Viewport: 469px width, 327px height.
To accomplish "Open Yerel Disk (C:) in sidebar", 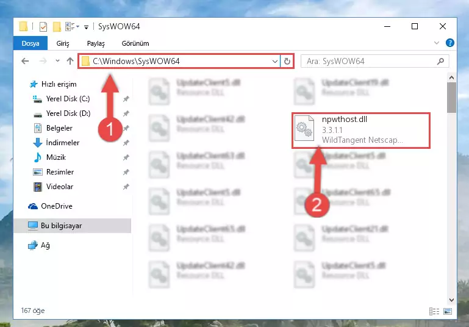I will pos(62,99).
